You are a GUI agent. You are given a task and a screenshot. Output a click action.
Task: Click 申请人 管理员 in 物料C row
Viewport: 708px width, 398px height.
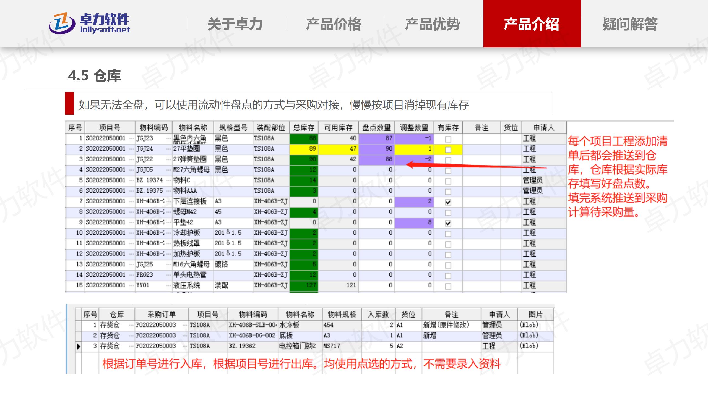tap(533, 180)
